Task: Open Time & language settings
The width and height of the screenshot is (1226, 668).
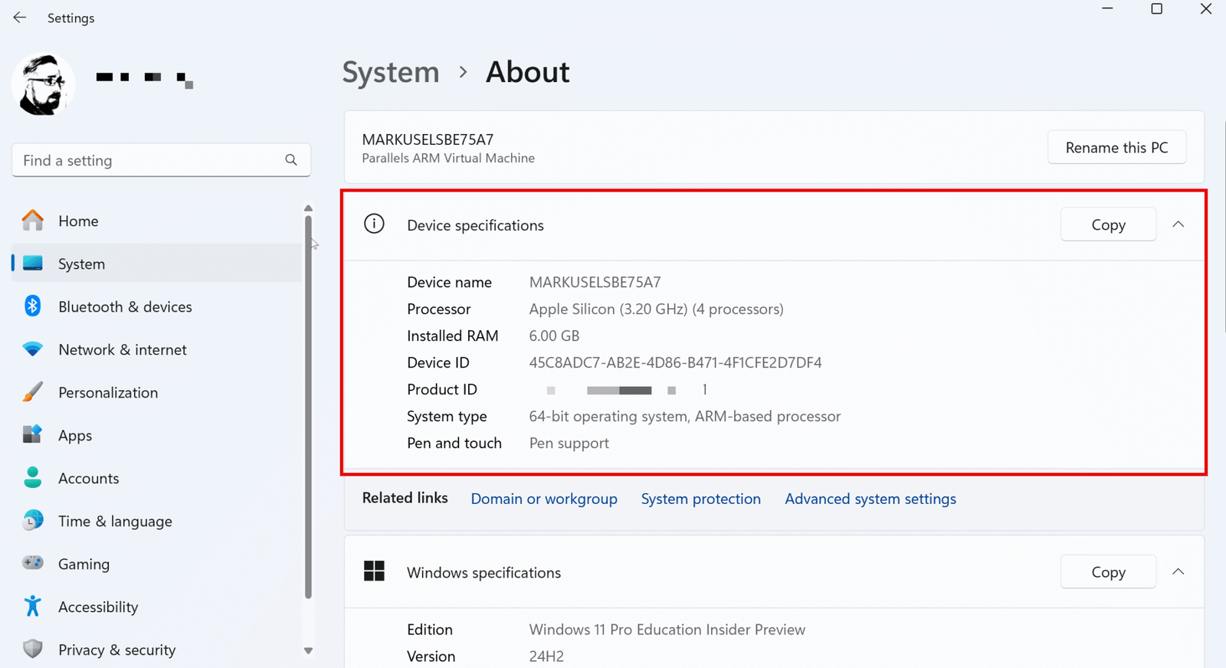Action: tap(115, 521)
